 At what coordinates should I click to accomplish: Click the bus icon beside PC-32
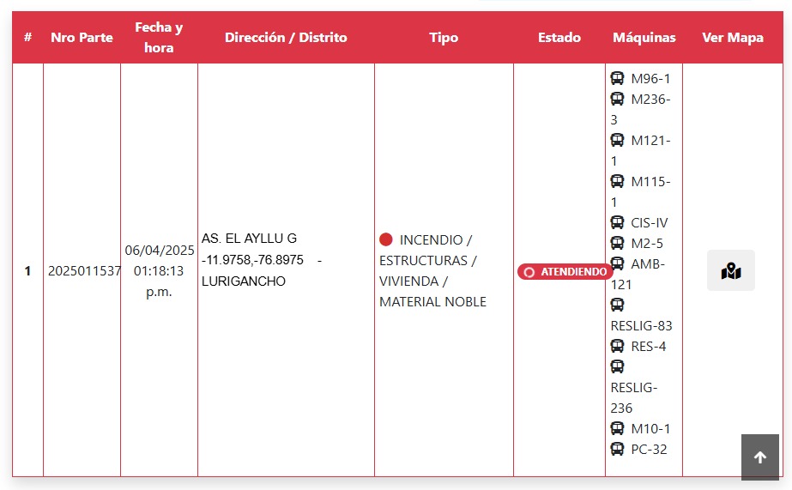(x=617, y=449)
